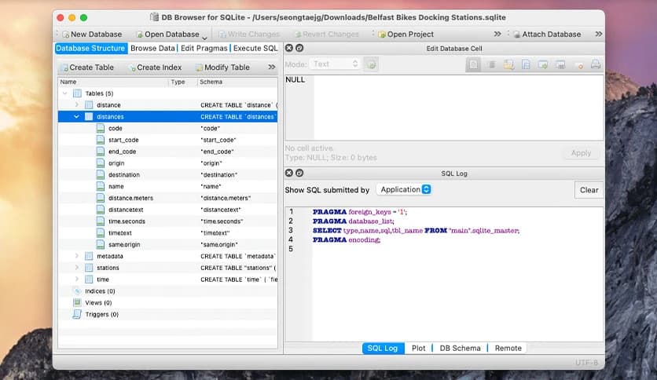Screen dimensions: 657x380
Task: Collapse the Tables (5) tree node
Action: 65,93
